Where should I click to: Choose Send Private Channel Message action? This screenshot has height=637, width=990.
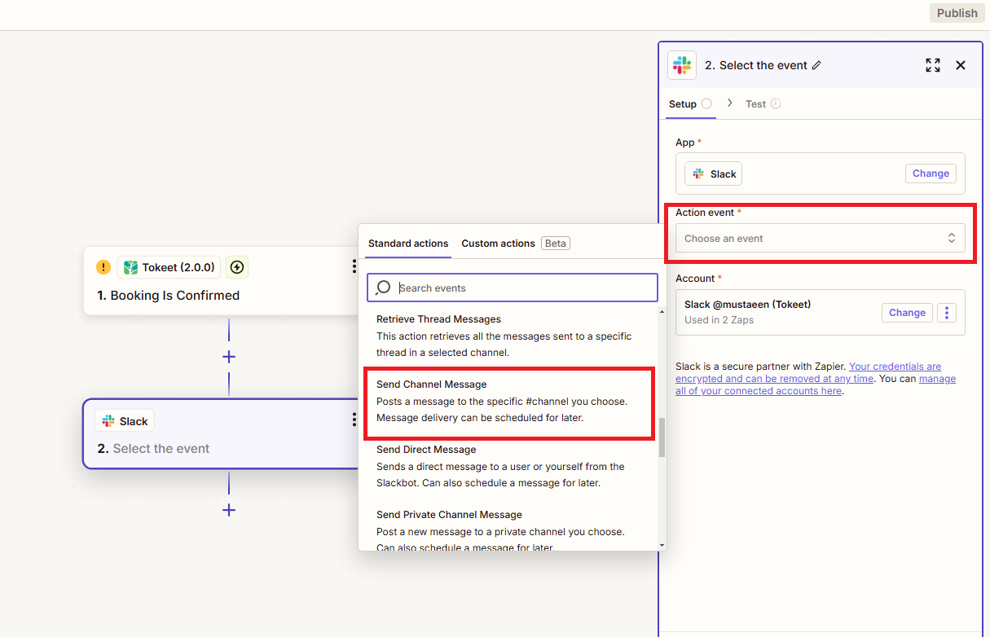pyautogui.click(x=511, y=531)
